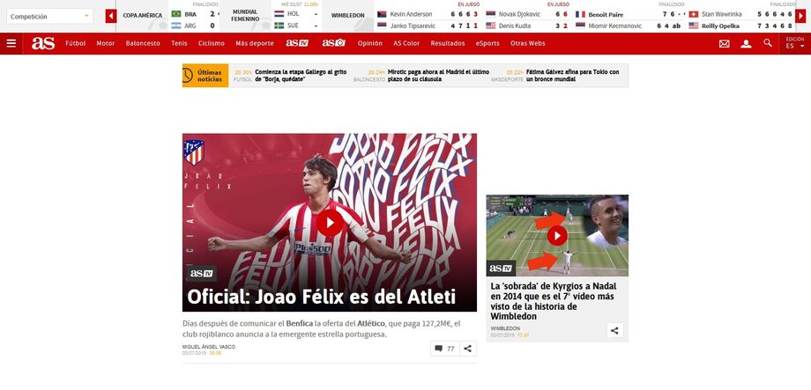This screenshot has width=811, height=390.
Task: Open the Oficial: Joao Félix headline
Action: click(321, 297)
